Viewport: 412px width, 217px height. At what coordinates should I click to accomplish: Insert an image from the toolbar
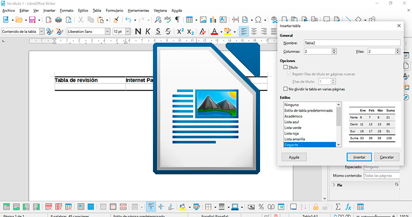pyautogui.click(x=203, y=20)
